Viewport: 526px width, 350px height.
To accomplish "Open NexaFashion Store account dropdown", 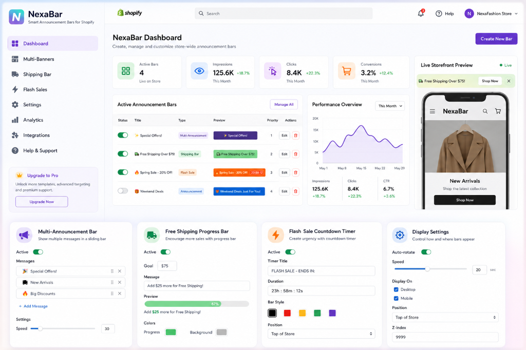I will coord(491,14).
